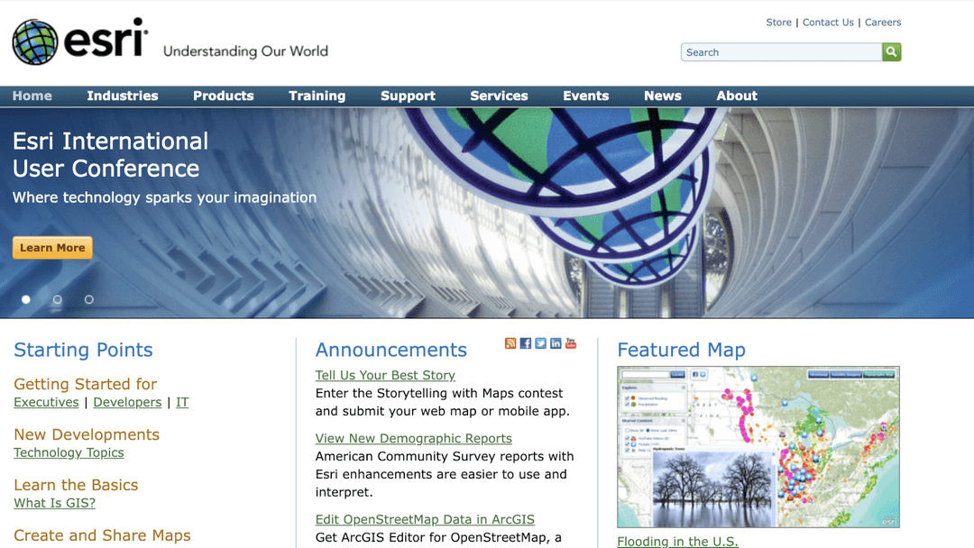Viewport: 974px width, 548px height.
Task: Switch to the second carousel slide dot
Action: pyautogui.click(x=58, y=299)
